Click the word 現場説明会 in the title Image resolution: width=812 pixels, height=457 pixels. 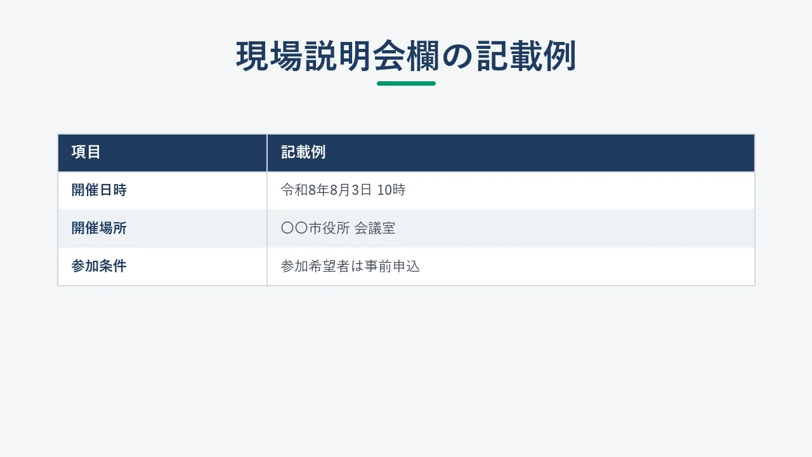point(320,56)
